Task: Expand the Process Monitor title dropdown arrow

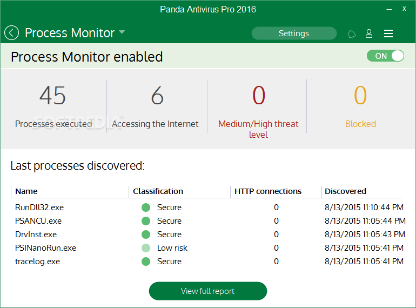Action: [x=122, y=32]
